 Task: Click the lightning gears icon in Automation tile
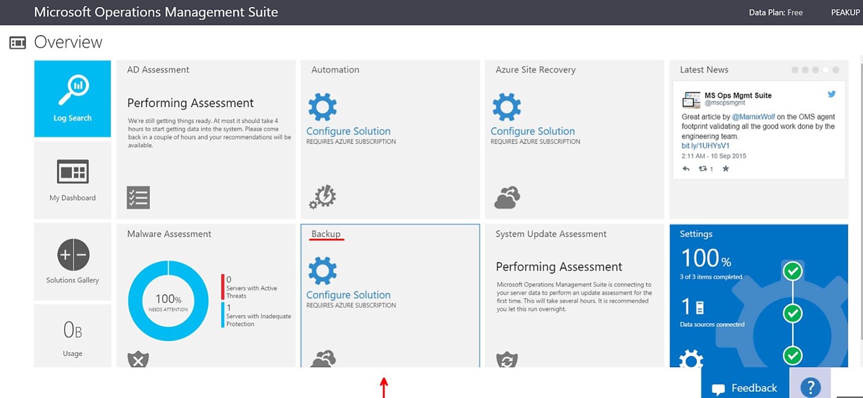coord(322,197)
